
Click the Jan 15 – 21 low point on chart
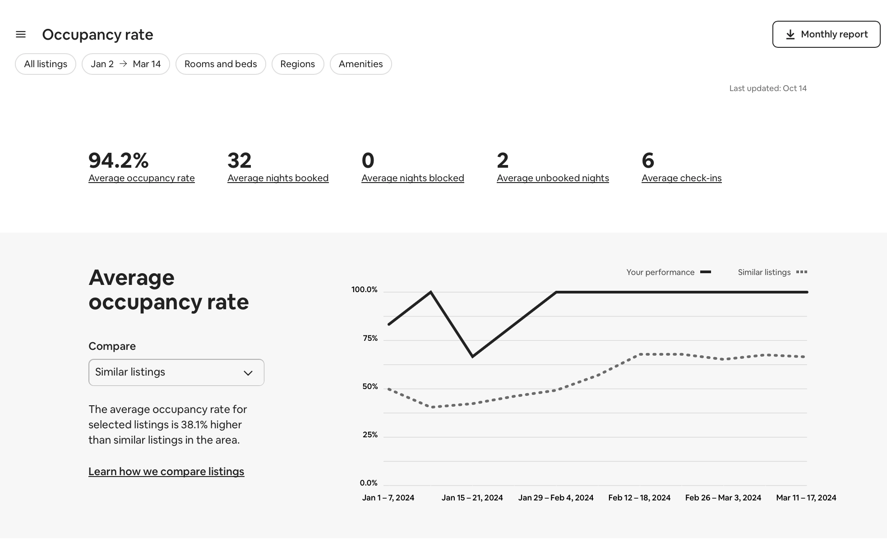(x=472, y=357)
